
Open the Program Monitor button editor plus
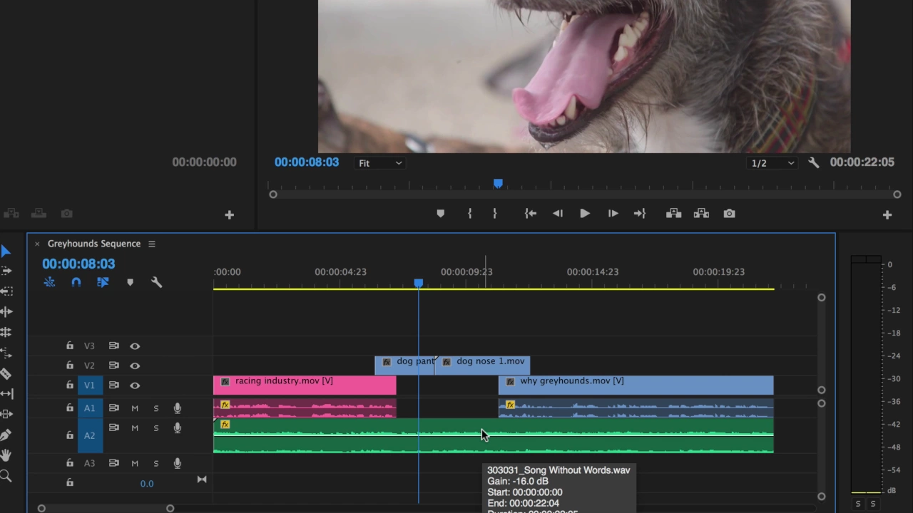[x=887, y=214]
